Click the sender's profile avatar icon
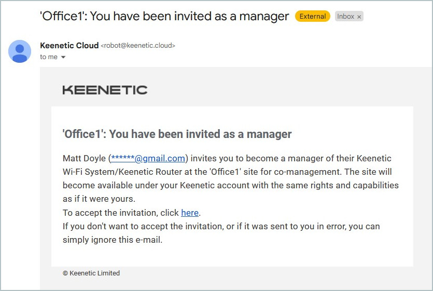 click(x=20, y=51)
